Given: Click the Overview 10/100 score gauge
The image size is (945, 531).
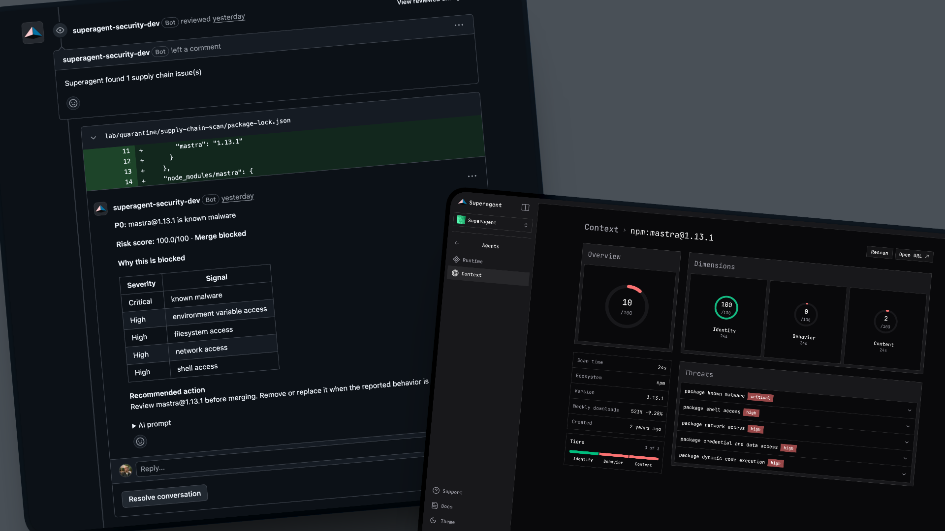Looking at the screenshot, I should pos(627,306).
